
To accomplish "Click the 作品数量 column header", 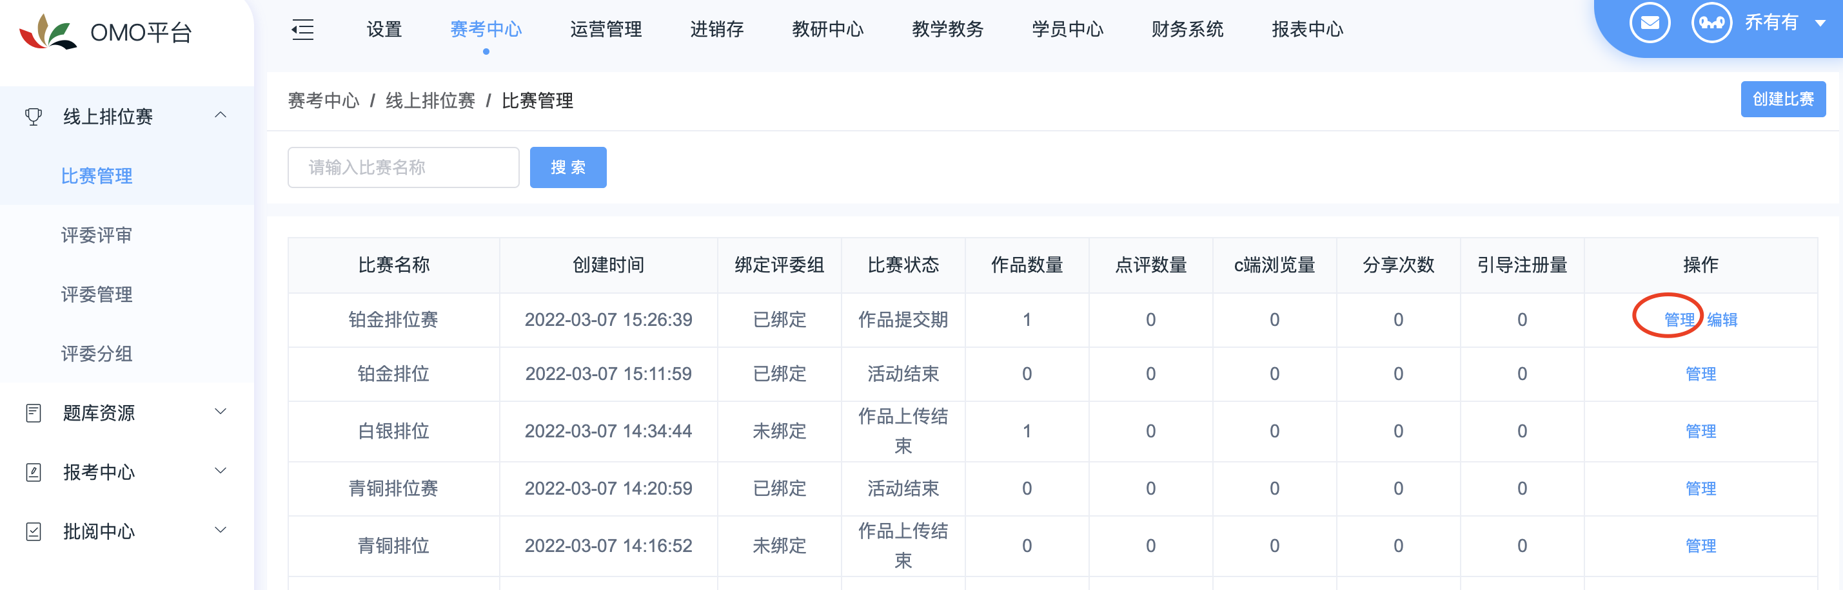I will (1027, 265).
